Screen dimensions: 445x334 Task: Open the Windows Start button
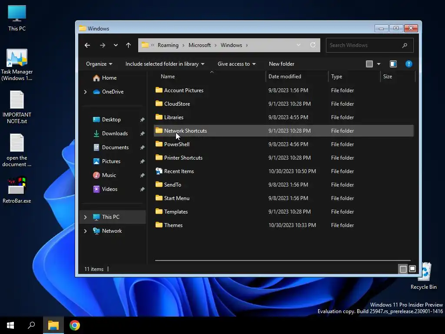click(x=10, y=325)
